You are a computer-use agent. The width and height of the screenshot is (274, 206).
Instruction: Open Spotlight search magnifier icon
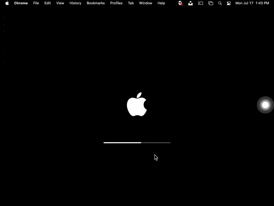pos(220,3)
